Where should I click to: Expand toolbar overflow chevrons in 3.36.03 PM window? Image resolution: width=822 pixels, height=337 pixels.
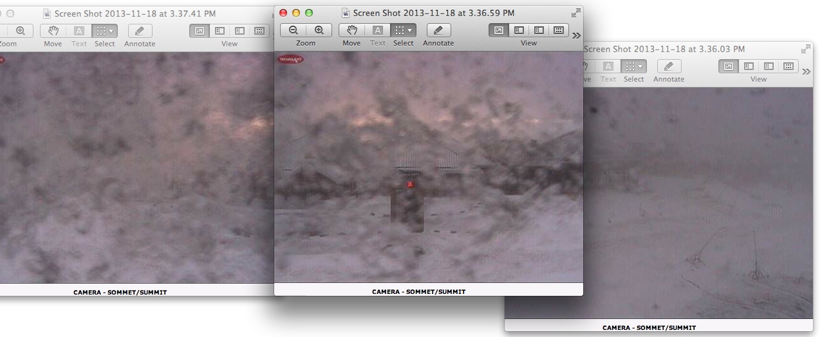pos(806,71)
